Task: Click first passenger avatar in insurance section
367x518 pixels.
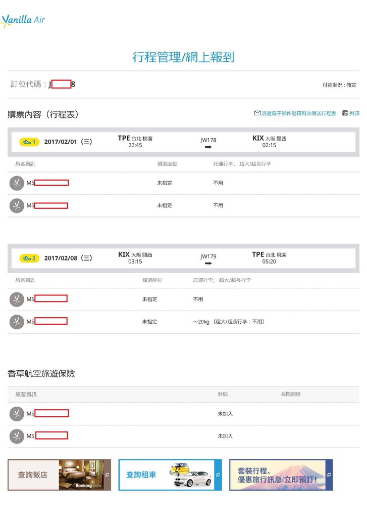Action: [x=17, y=414]
